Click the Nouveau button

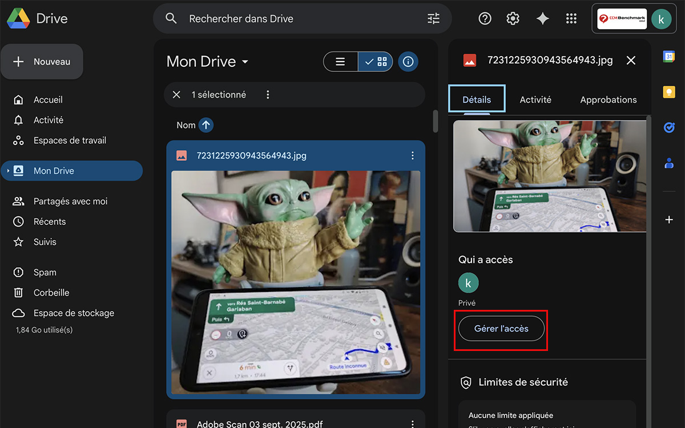(x=42, y=62)
